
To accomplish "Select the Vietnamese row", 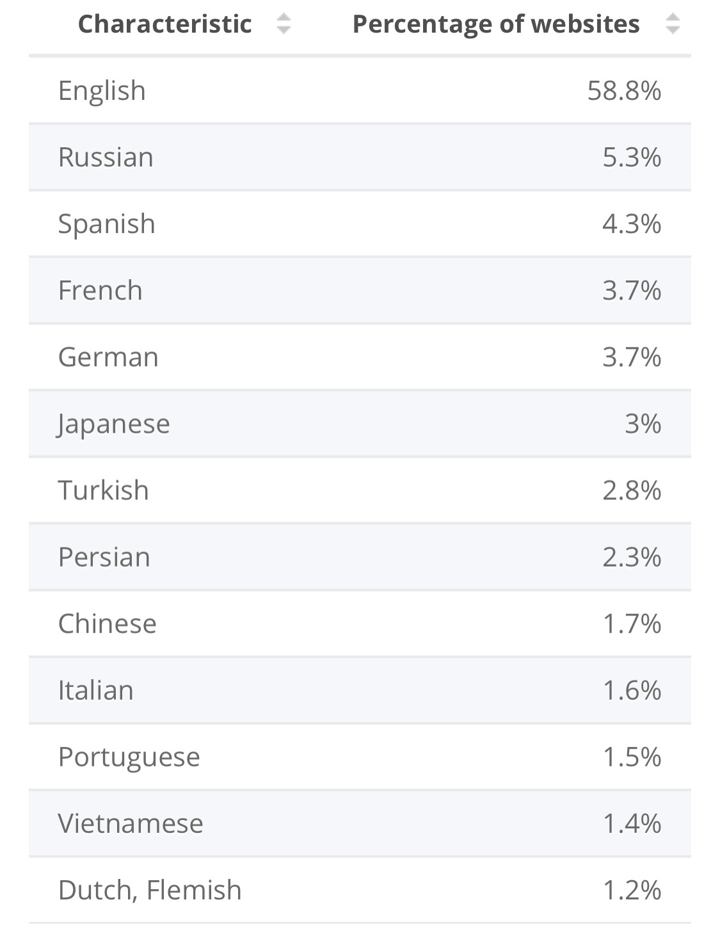I will 360,823.
